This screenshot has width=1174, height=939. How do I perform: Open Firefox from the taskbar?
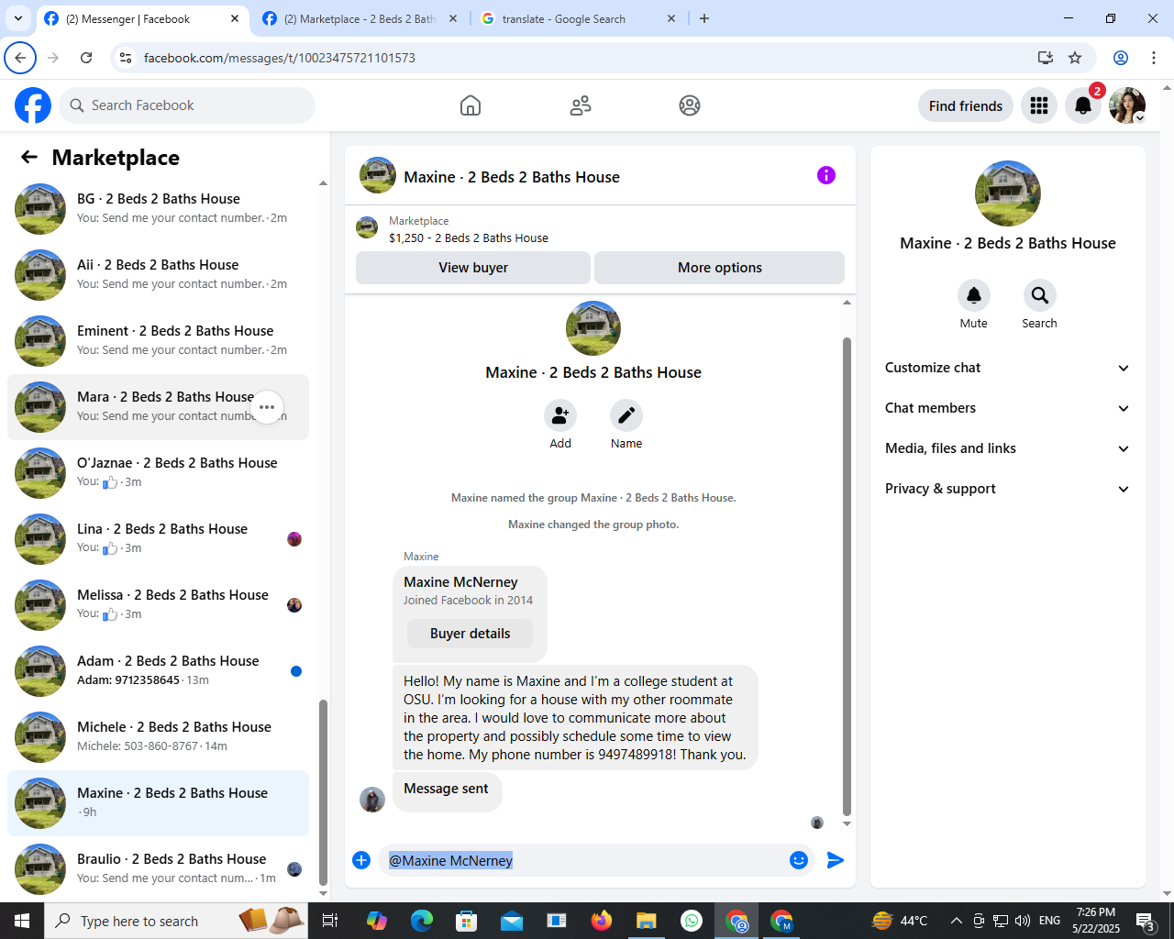point(602,921)
